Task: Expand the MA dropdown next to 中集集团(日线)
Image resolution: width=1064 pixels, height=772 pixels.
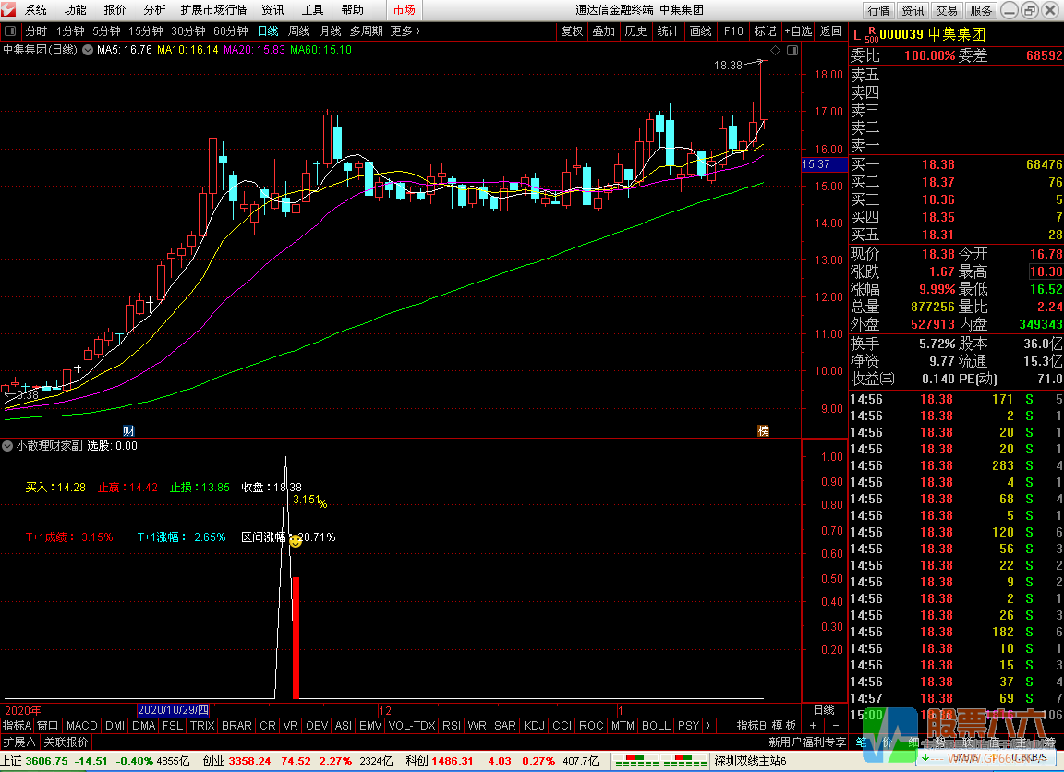Action: coord(88,50)
